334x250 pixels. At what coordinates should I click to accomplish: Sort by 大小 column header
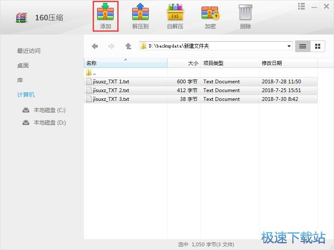pos(184,63)
